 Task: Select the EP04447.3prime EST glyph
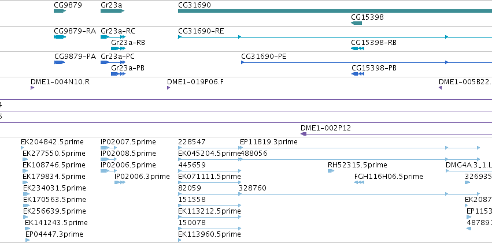28,240
